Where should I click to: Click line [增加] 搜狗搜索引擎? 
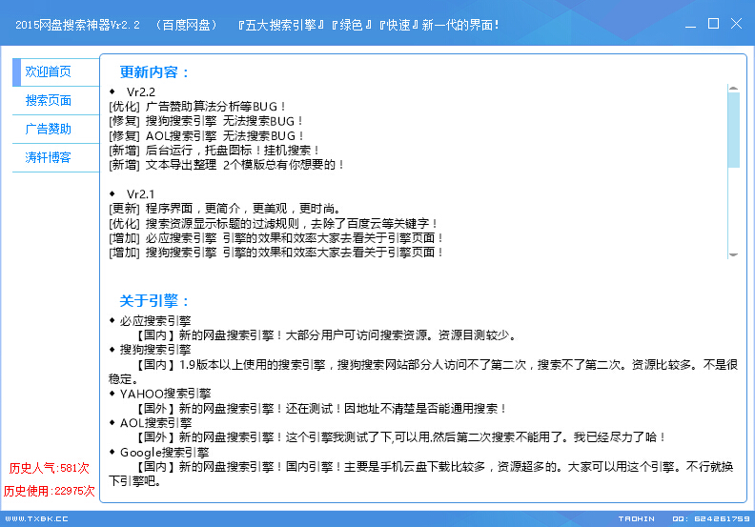coord(275,253)
